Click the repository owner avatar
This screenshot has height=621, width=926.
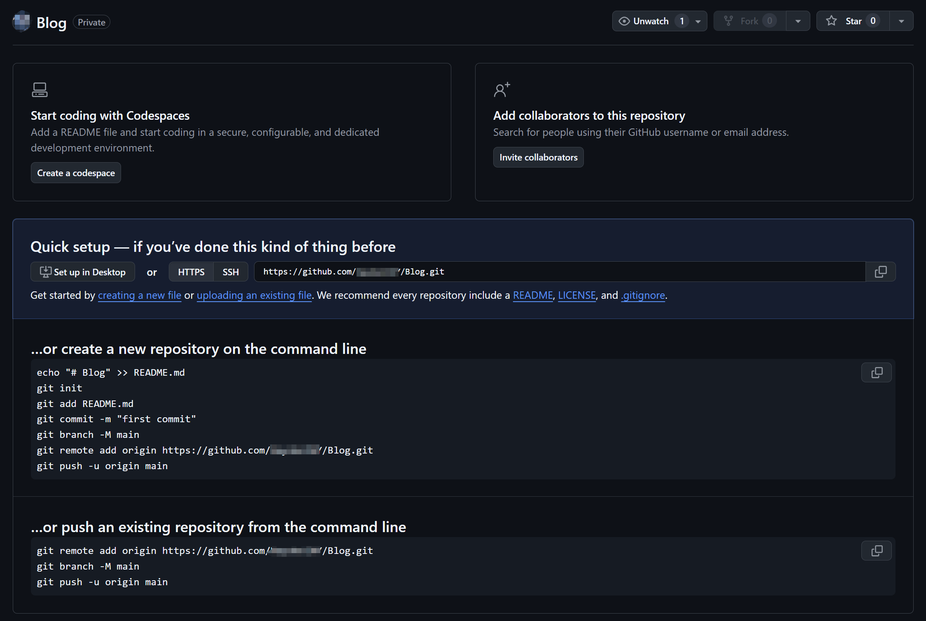coord(21,21)
